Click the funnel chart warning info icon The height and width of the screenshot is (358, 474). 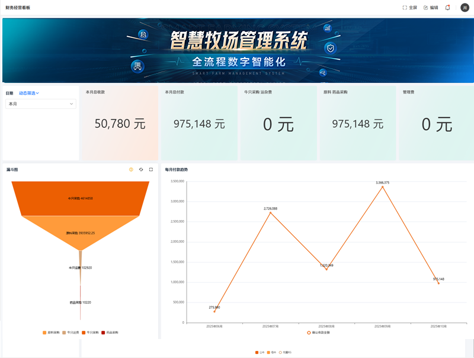pos(131,169)
